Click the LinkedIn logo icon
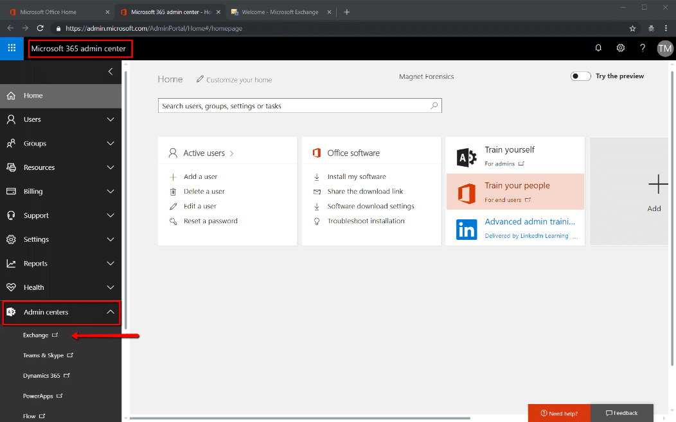This screenshot has width=676, height=422. pyautogui.click(x=467, y=230)
